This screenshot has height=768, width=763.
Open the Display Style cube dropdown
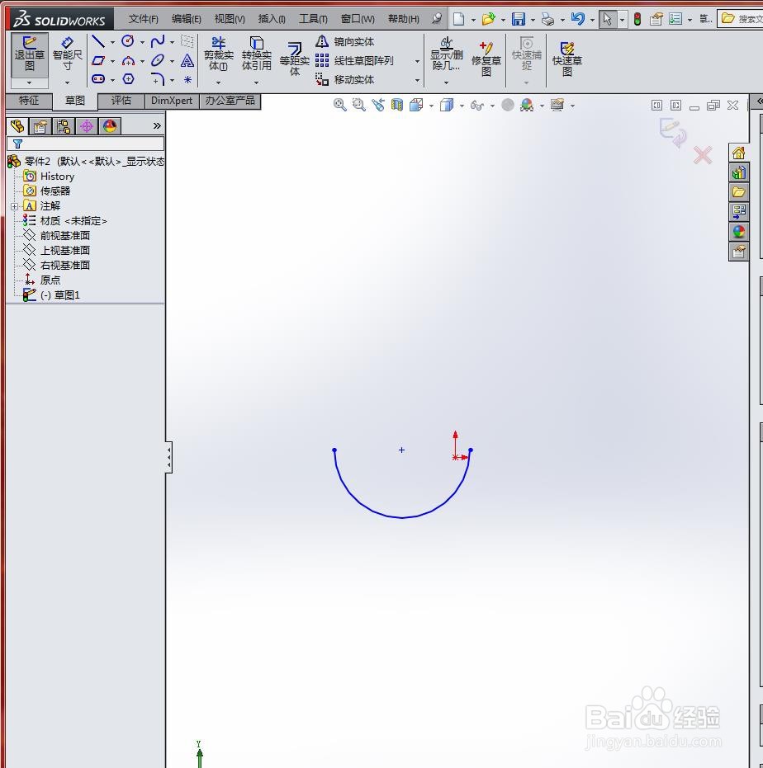point(462,106)
